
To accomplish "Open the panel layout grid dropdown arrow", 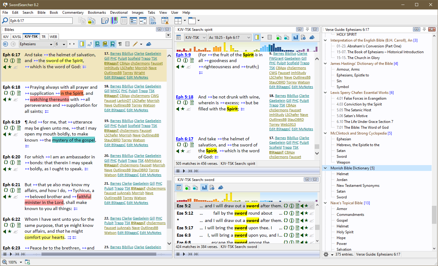I will point(185,20).
